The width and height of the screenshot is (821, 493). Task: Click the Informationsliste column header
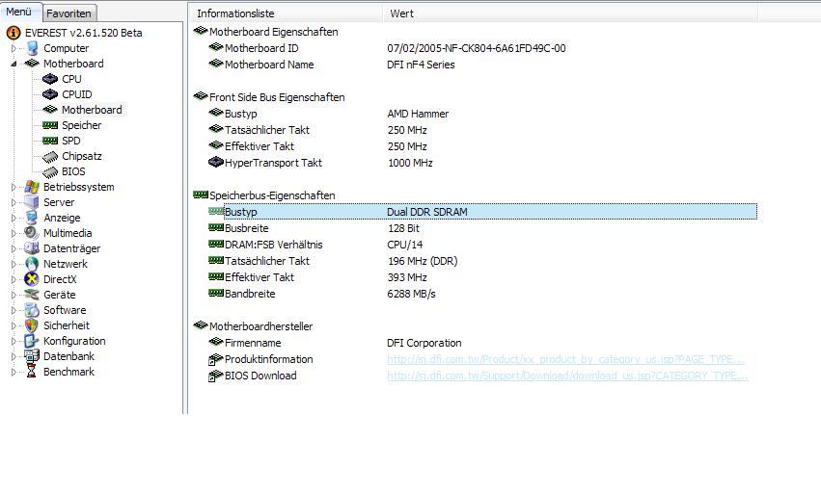[286, 13]
